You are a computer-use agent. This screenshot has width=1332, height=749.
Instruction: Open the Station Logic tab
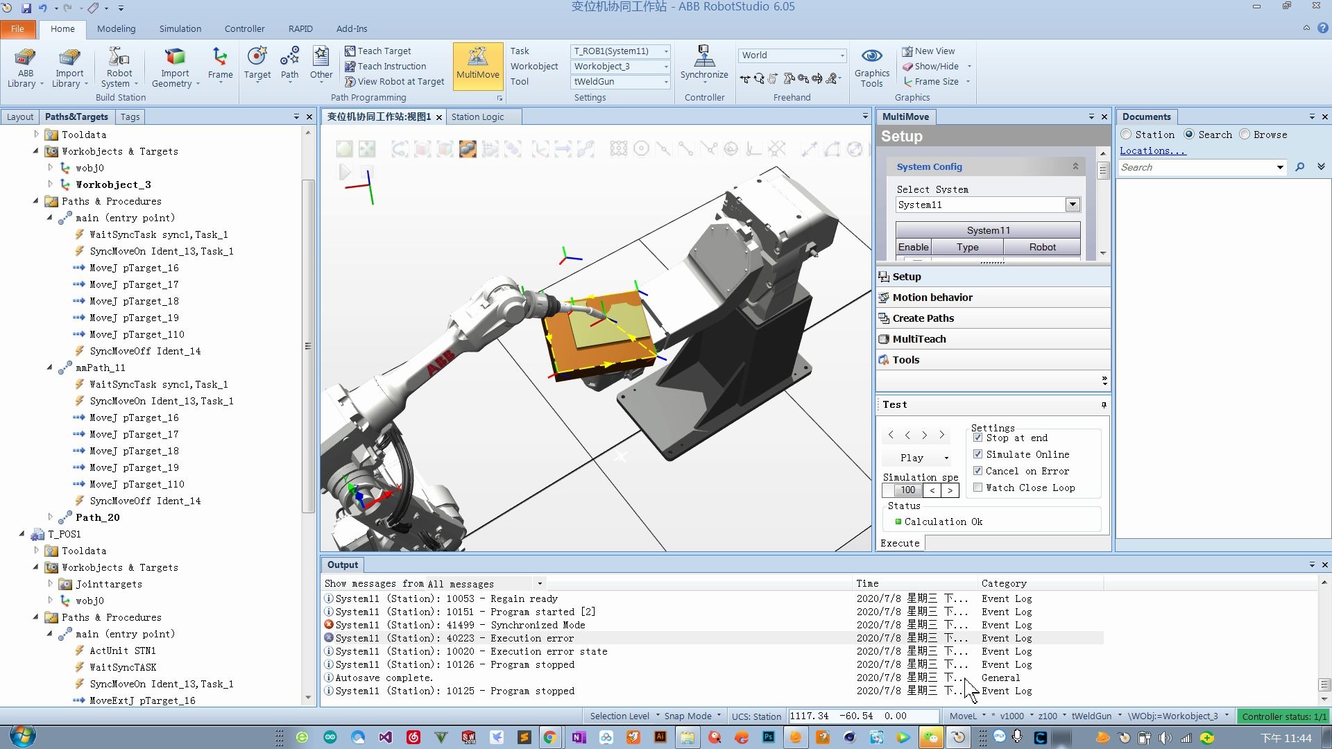click(x=477, y=117)
